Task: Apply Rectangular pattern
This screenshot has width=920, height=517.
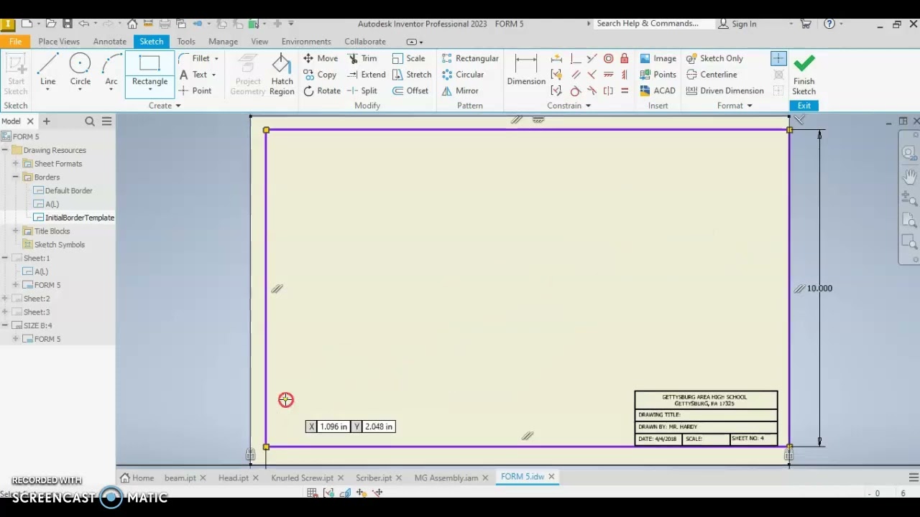Action: coord(470,58)
